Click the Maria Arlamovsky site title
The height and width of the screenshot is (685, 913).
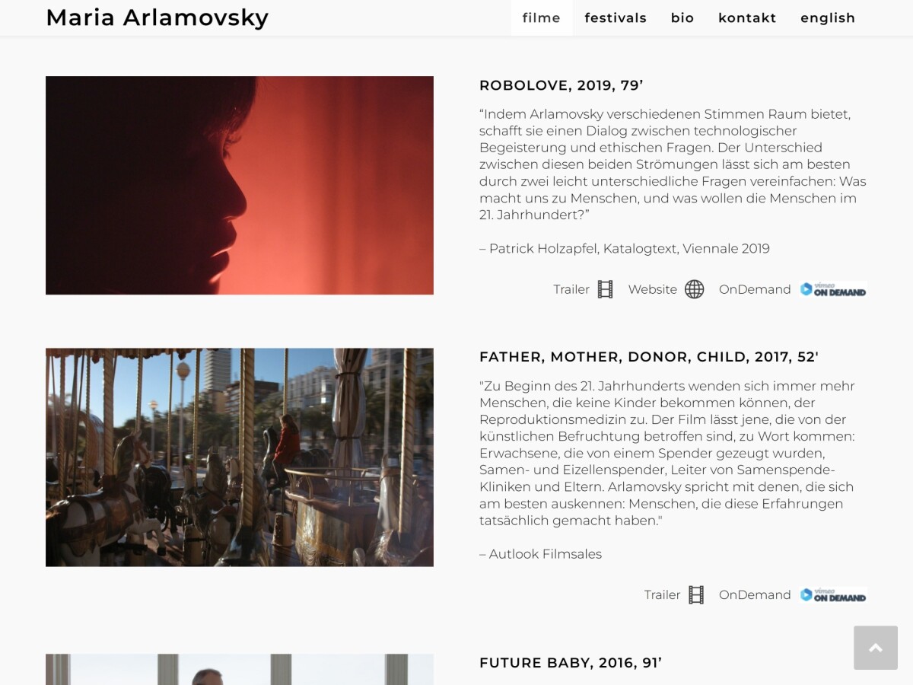157,18
